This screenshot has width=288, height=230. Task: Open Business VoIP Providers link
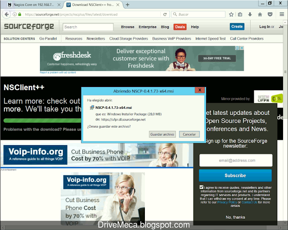[171, 39]
